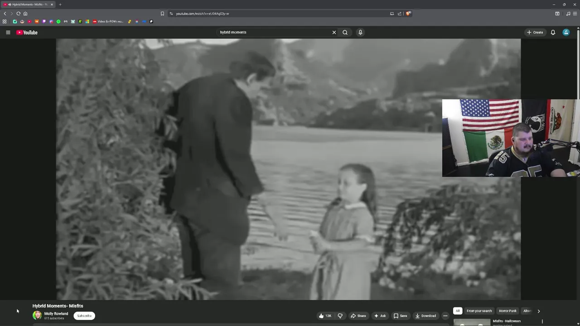Start voice search with microphone icon

[360, 32]
